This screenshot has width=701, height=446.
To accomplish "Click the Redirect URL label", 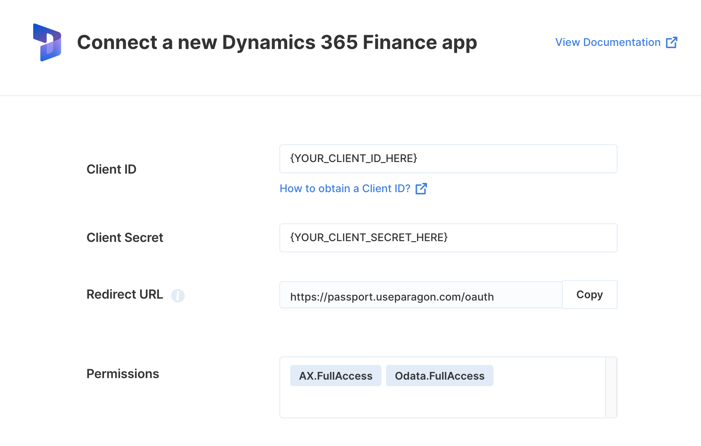I will click(125, 294).
